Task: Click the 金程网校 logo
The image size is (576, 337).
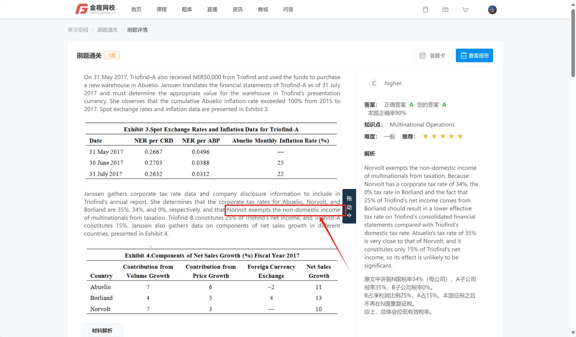Action: (x=96, y=9)
